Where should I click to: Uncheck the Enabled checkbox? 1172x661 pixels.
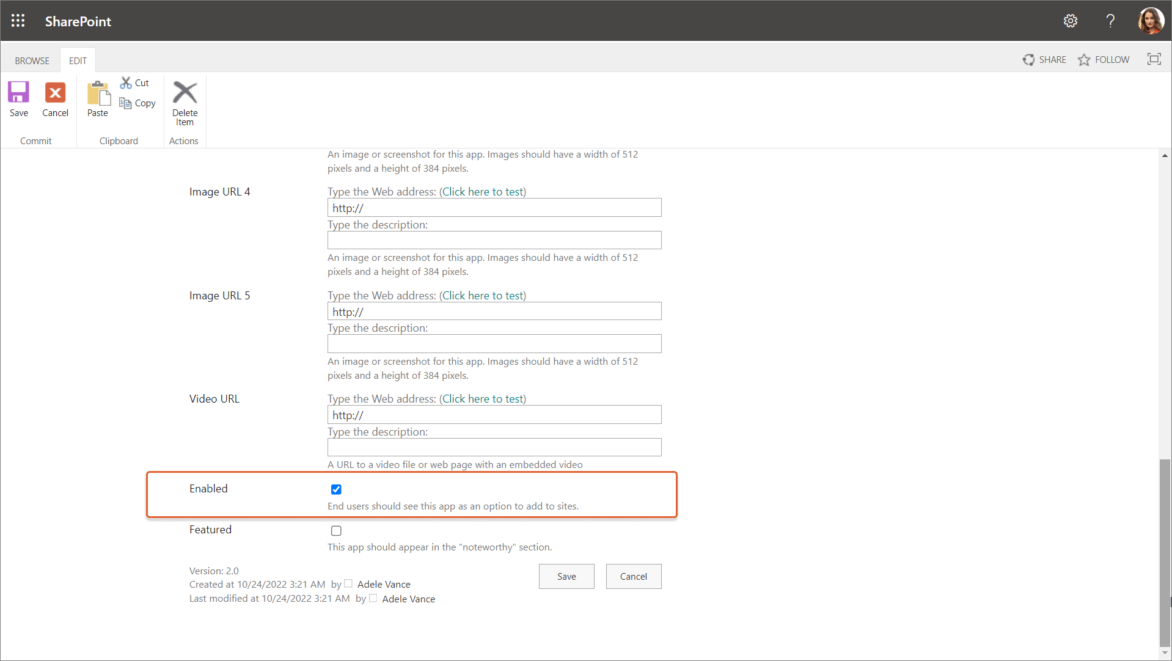click(336, 489)
